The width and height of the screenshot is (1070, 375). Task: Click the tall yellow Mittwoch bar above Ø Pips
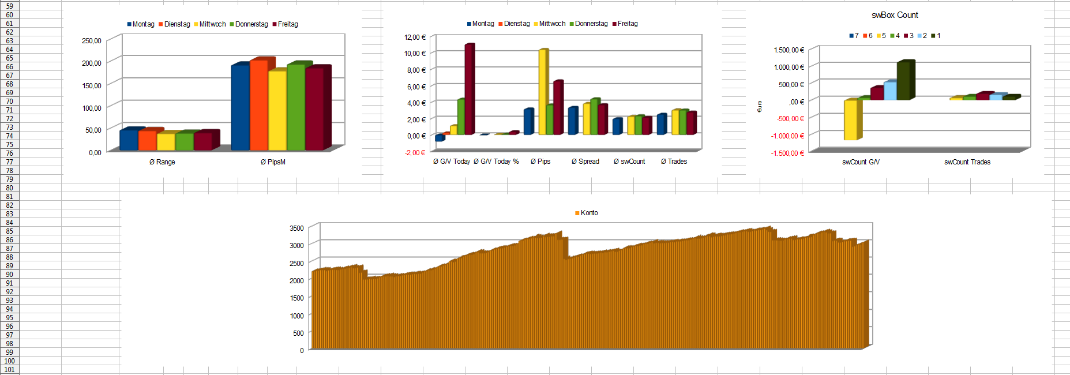(542, 92)
